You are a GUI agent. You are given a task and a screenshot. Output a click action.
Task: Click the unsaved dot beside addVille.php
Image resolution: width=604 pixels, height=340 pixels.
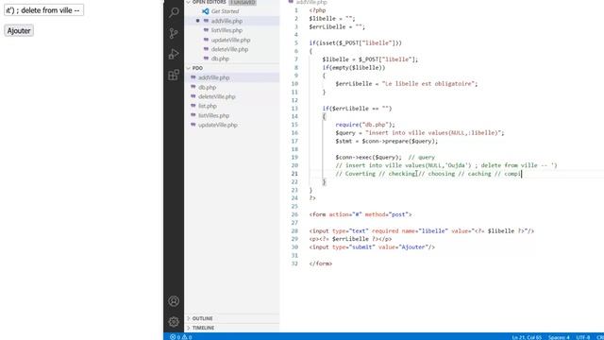(197, 21)
